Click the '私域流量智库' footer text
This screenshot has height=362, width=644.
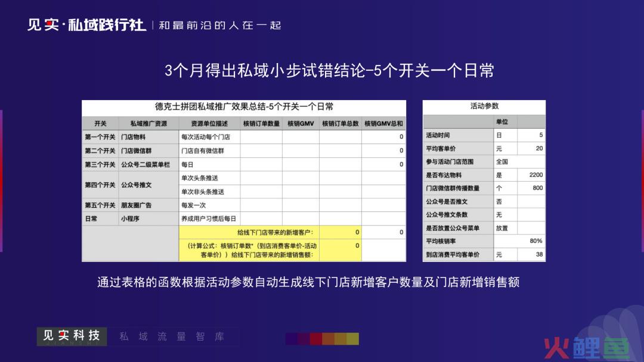coord(172,336)
